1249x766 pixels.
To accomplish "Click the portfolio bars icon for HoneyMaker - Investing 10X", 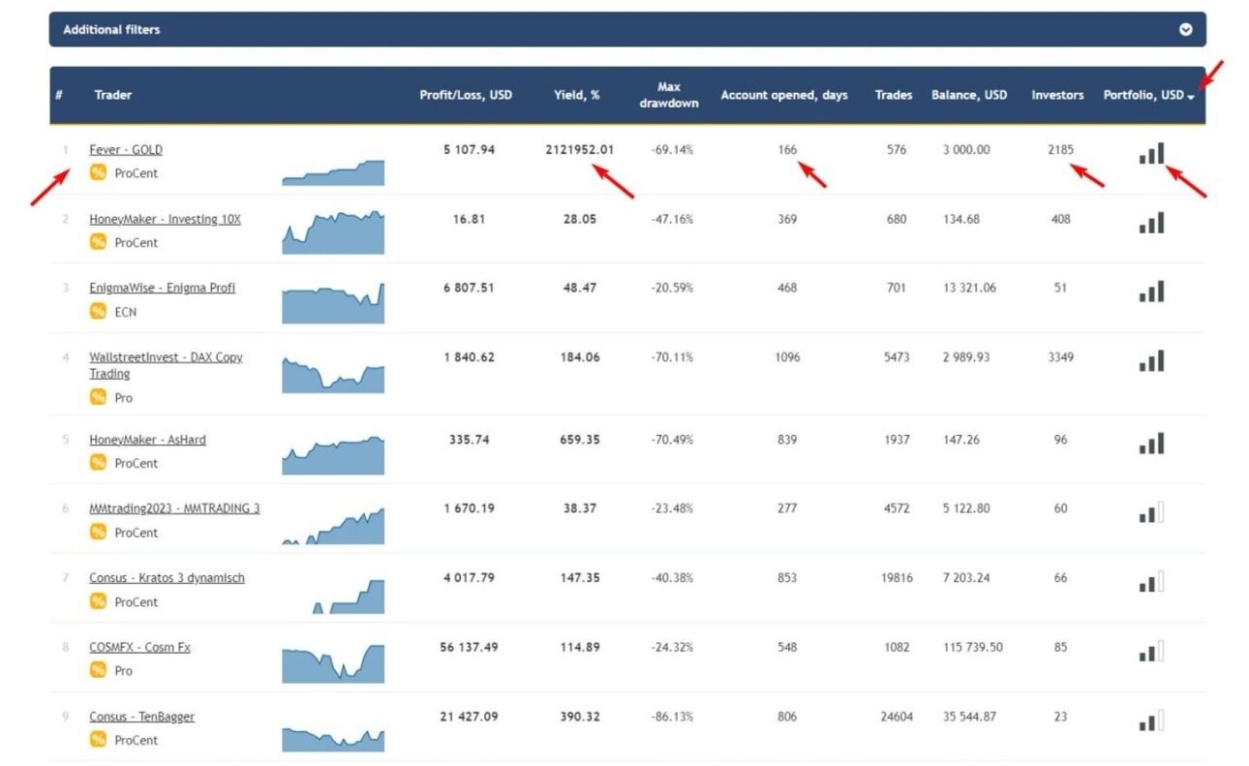I will pyautogui.click(x=1151, y=223).
